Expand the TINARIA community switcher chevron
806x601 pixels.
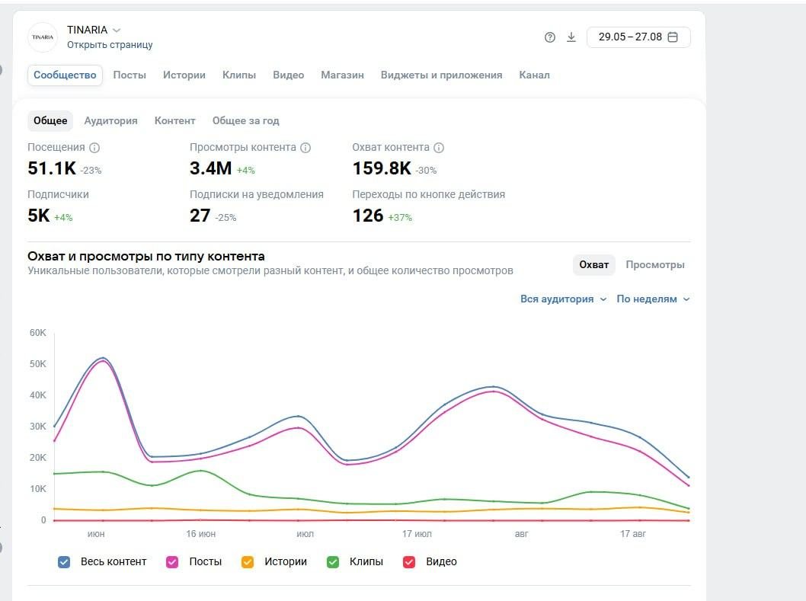point(117,30)
